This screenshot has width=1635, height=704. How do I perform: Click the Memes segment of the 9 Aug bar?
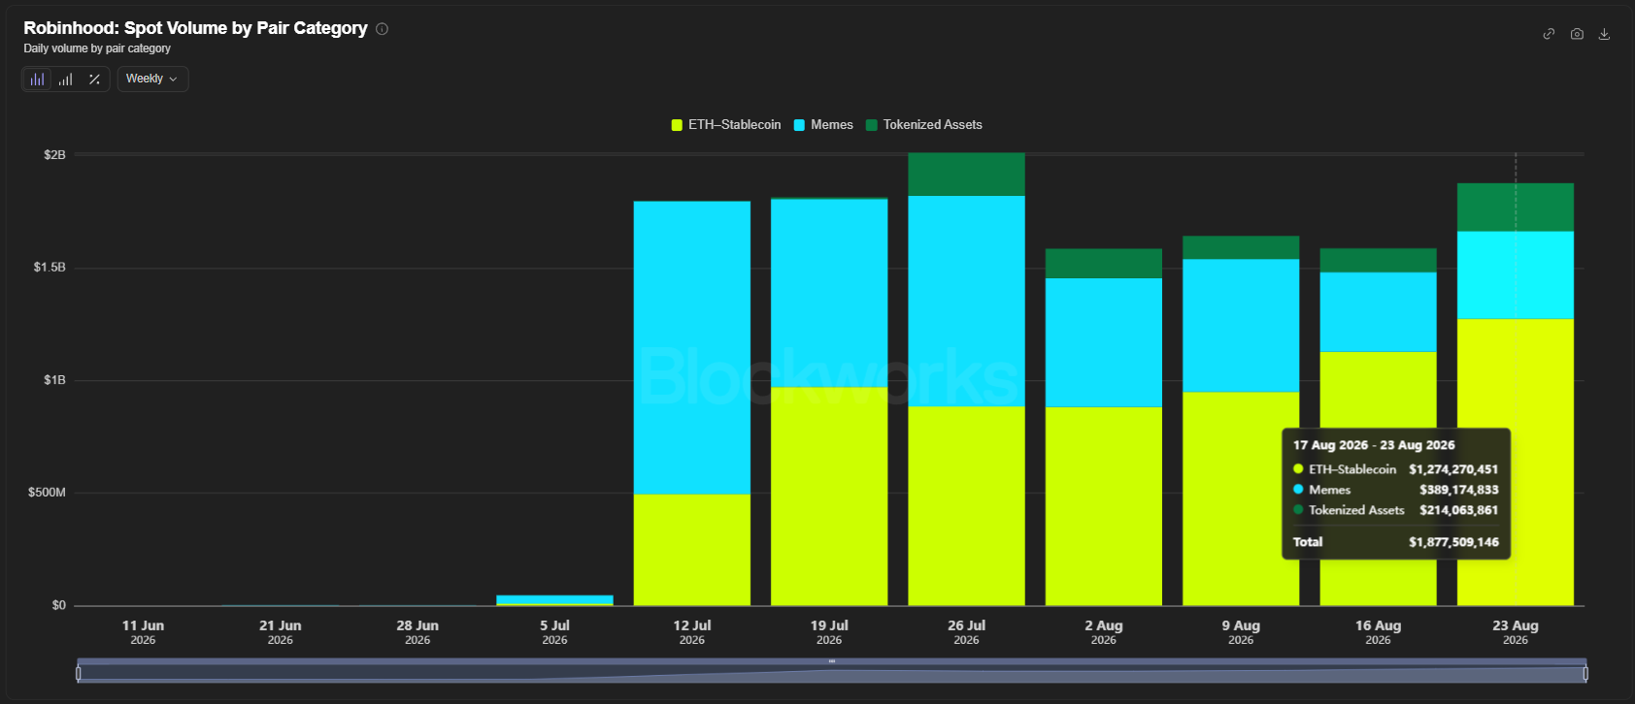(x=1241, y=326)
